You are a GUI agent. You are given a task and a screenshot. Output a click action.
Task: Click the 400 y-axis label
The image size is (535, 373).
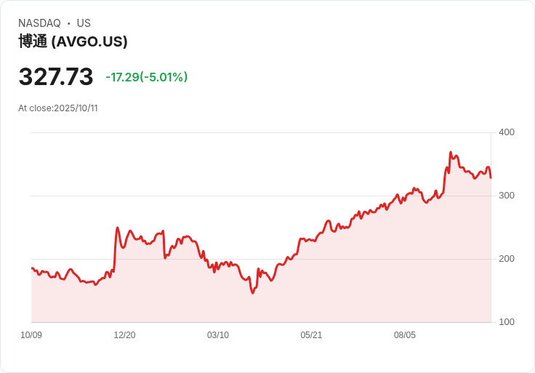[506, 132]
